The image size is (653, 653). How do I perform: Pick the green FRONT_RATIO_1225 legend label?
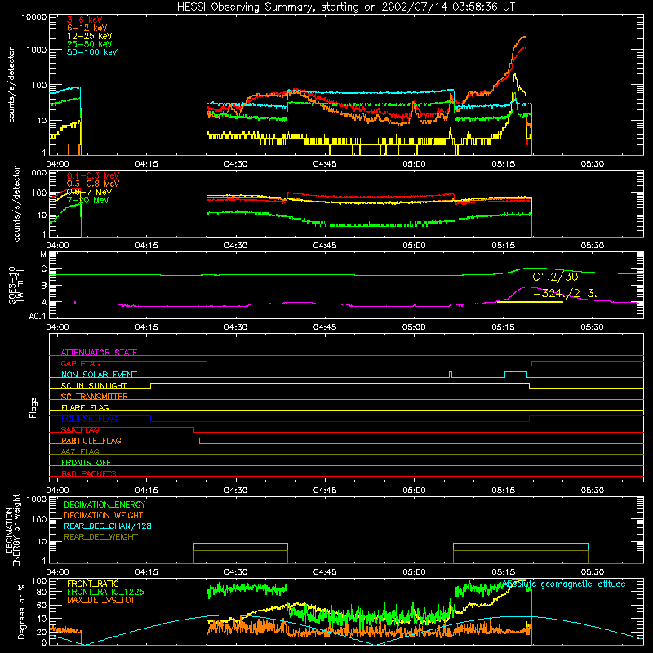(106, 592)
